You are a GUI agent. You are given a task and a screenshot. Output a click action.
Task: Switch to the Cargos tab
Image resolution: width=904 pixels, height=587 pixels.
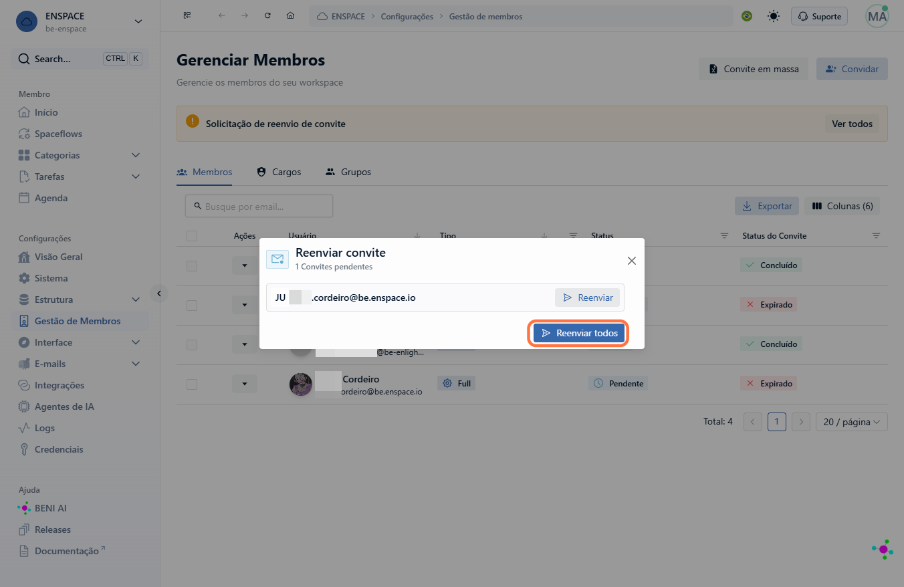[x=279, y=172]
